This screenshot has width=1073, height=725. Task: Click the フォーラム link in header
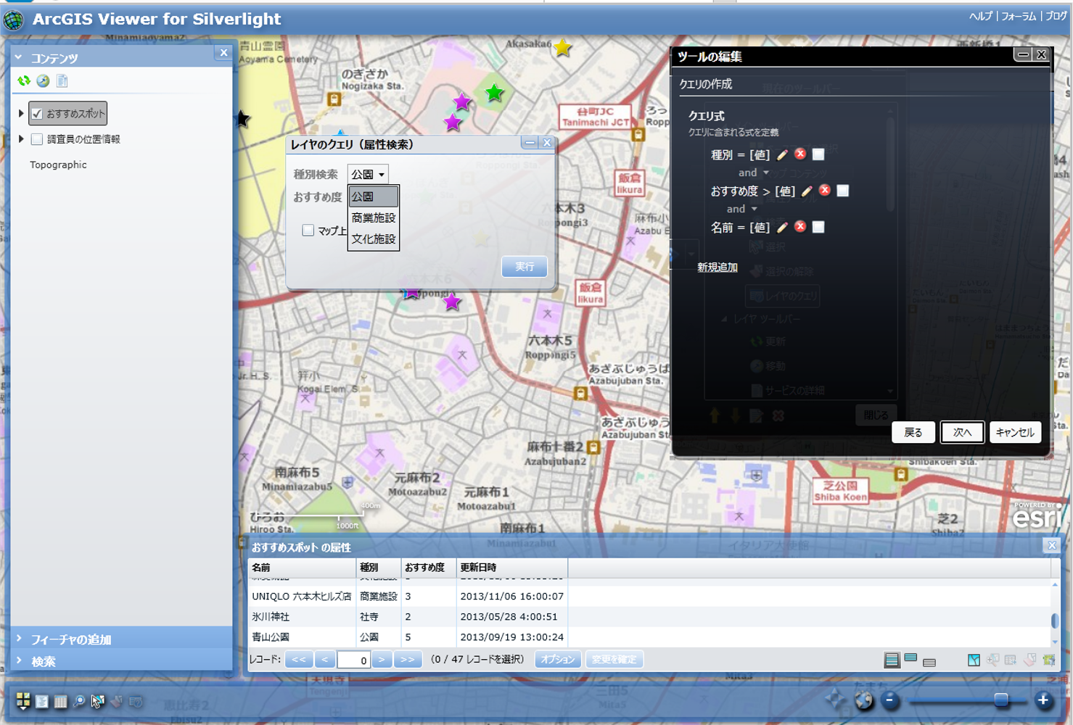(x=1019, y=16)
